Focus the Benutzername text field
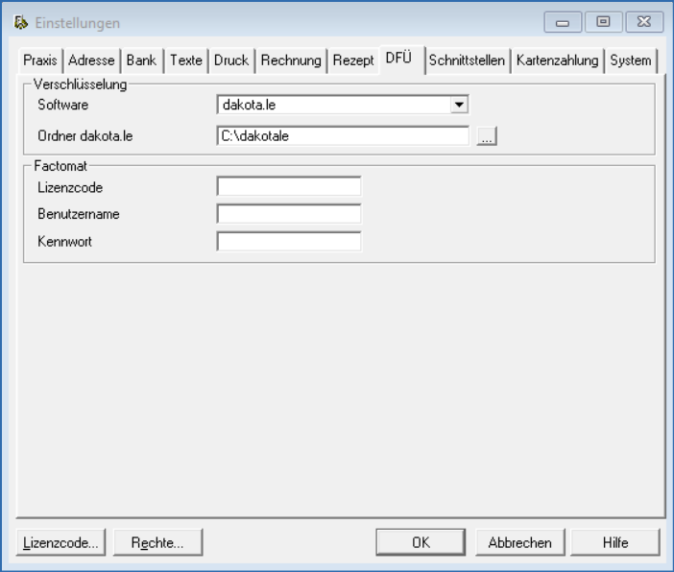 click(289, 214)
